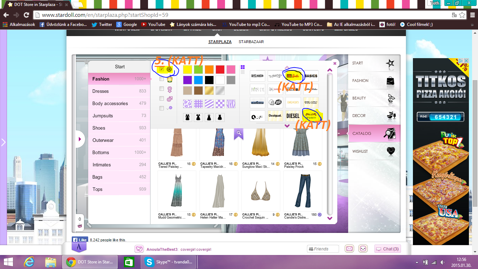Select the Outerwear category
This screenshot has height=269, width=478.
coord(119,140)
